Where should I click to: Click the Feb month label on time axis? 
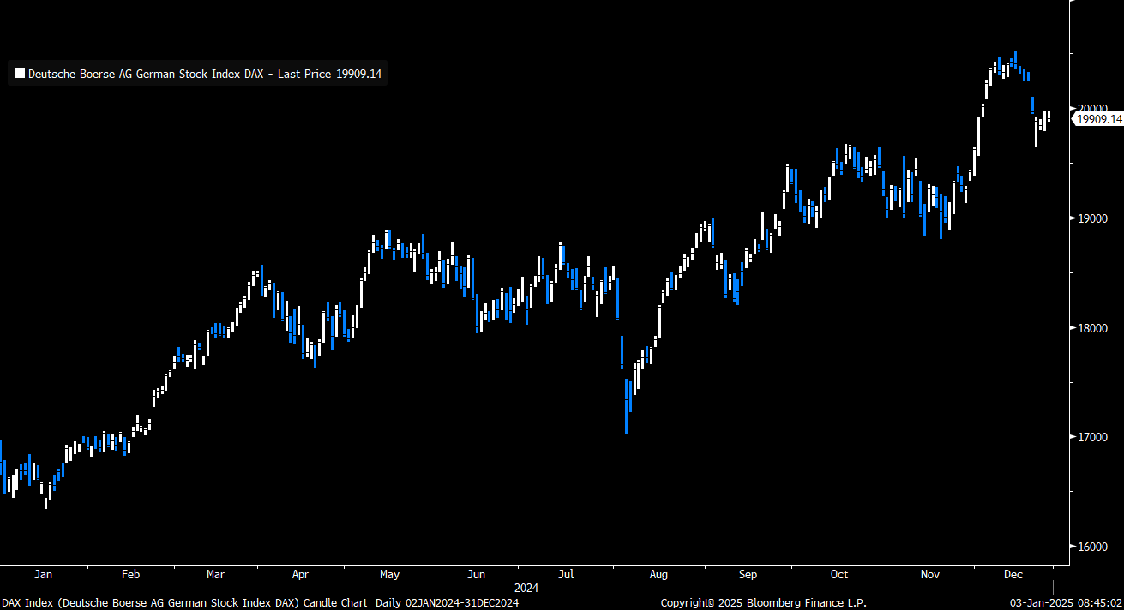click(x=130, y=575)
